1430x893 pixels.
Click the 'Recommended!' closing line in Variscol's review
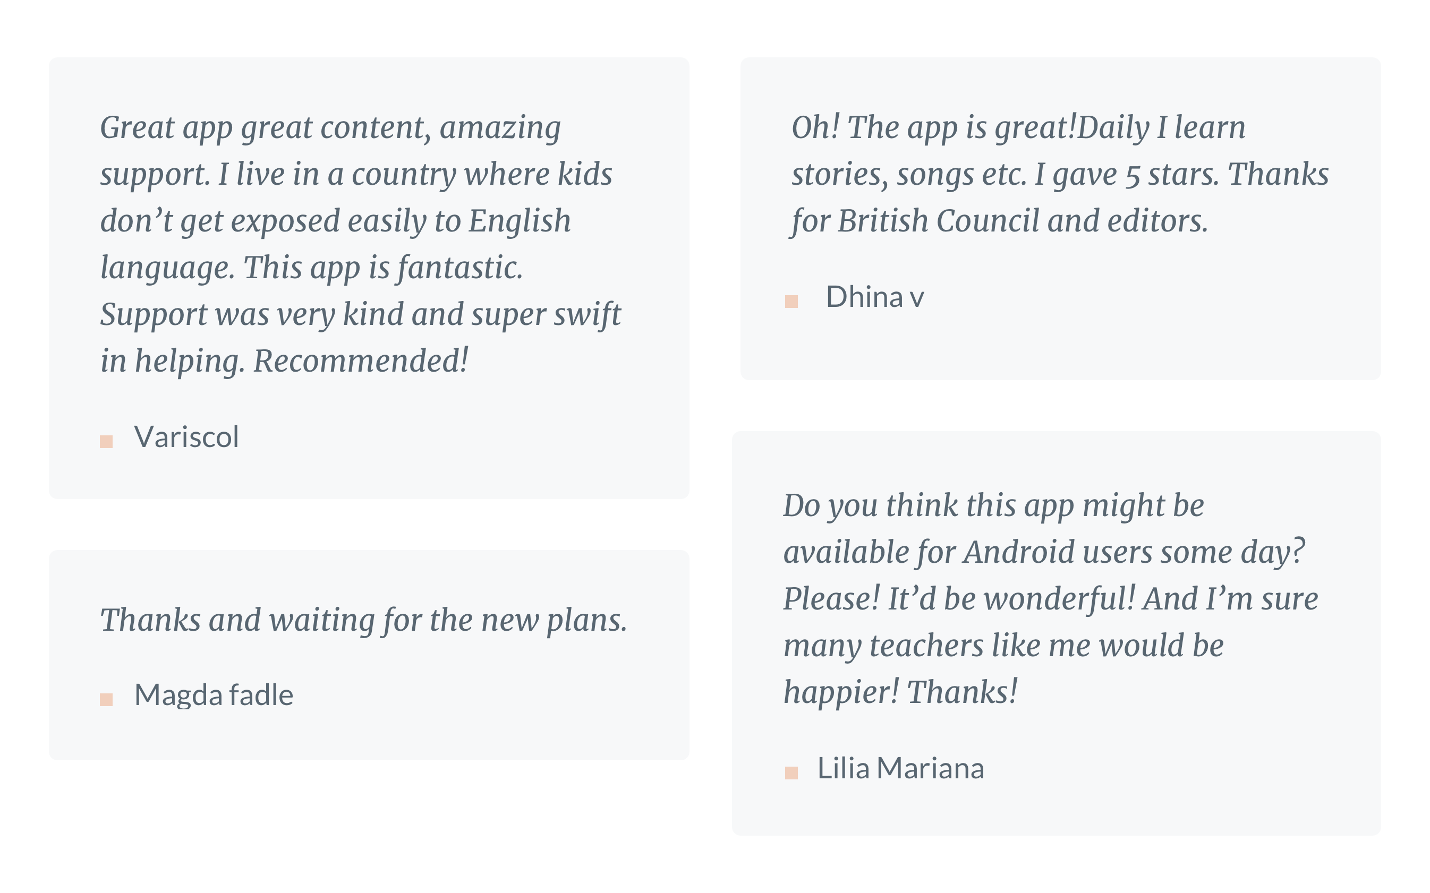pyautogui.click(x=361, y=361)
